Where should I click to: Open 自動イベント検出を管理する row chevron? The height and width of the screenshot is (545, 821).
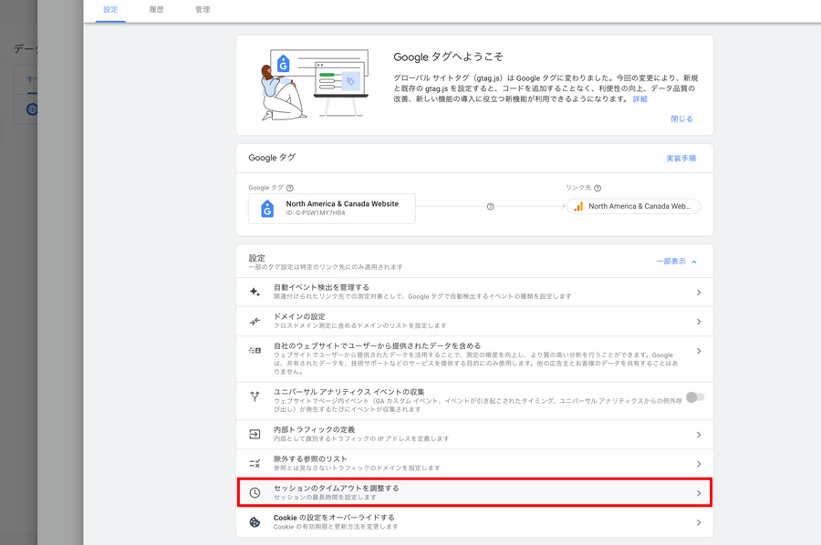tap(699, 293)
